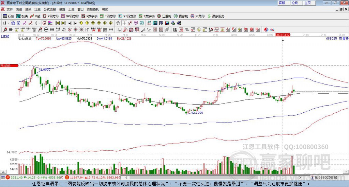Open the 浏览 menu
This screenshot has height=187, width=349.
click(x=19, y=9)
